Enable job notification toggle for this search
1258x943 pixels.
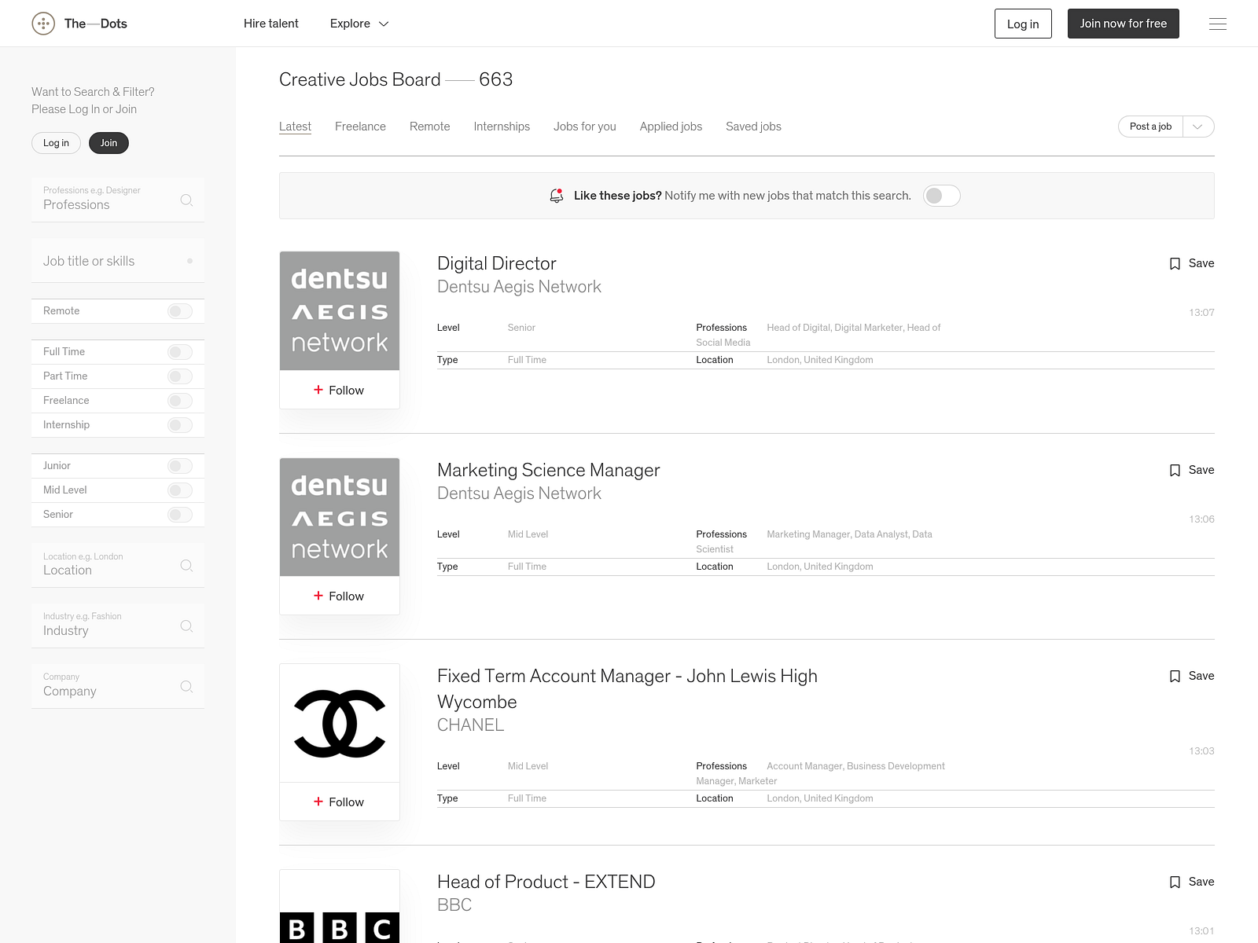click(942, 196)
